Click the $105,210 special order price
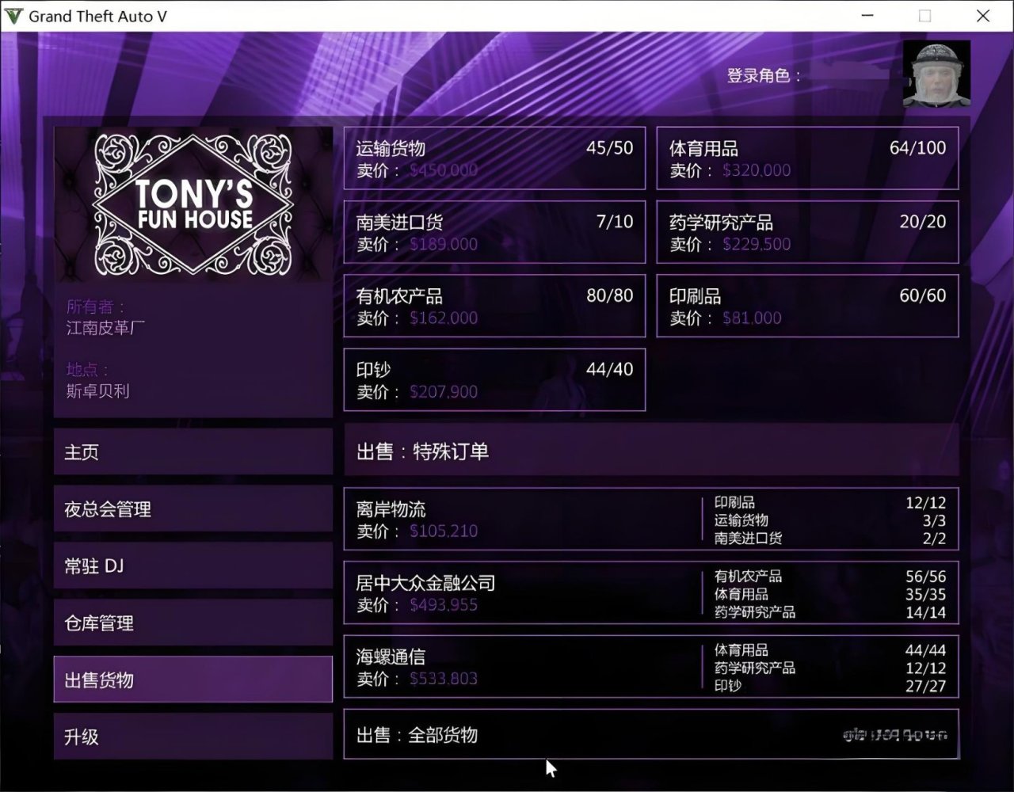Screen dimensions: 1014x792 pyautogui.click(x=444, y=531)
